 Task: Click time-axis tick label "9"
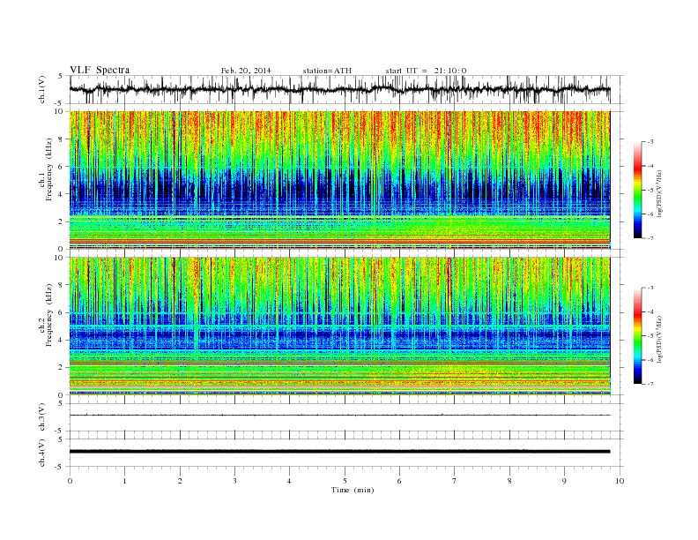pos(564,481)
